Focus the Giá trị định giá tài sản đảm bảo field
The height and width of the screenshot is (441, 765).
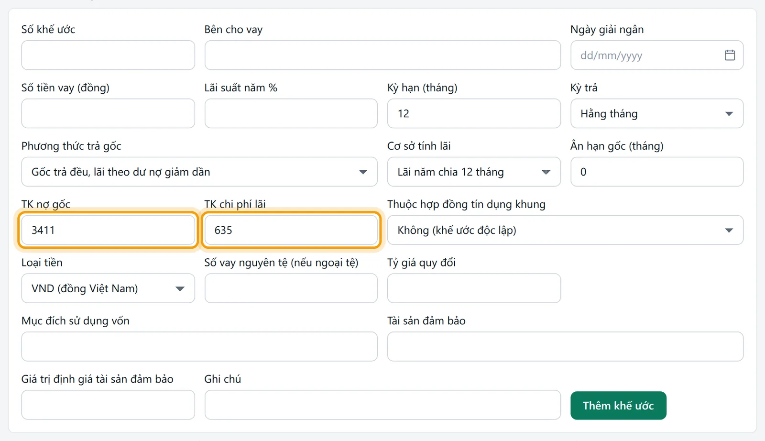pyautogui.click(x=108, y=405)
